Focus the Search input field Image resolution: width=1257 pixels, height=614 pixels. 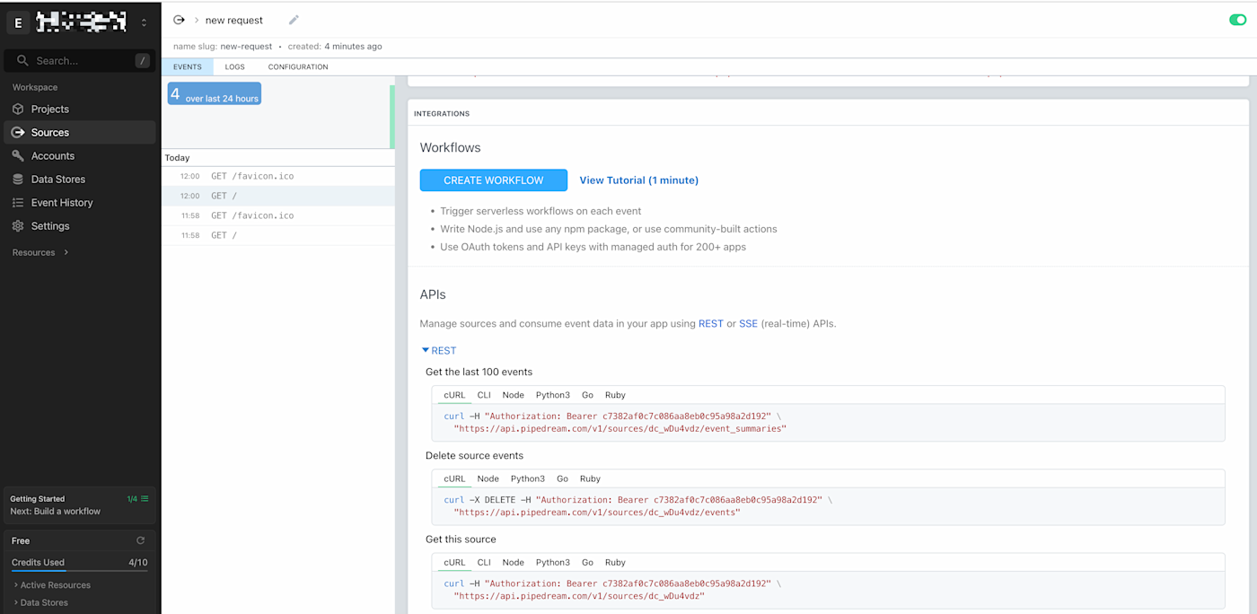click(x=80, y=60)
